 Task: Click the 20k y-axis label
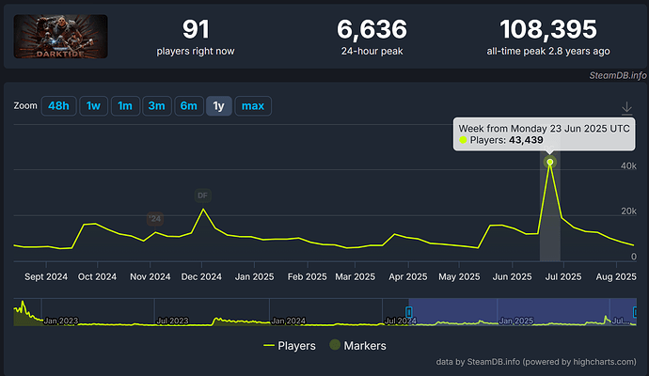coord(628,211)
